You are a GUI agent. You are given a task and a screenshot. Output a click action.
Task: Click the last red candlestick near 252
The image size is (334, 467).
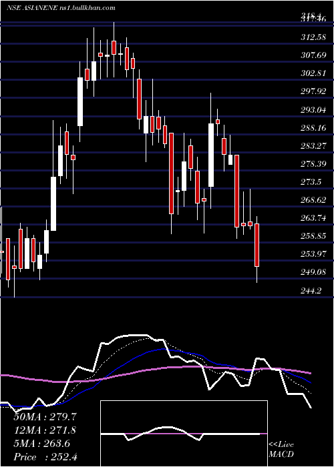[257, 245]
